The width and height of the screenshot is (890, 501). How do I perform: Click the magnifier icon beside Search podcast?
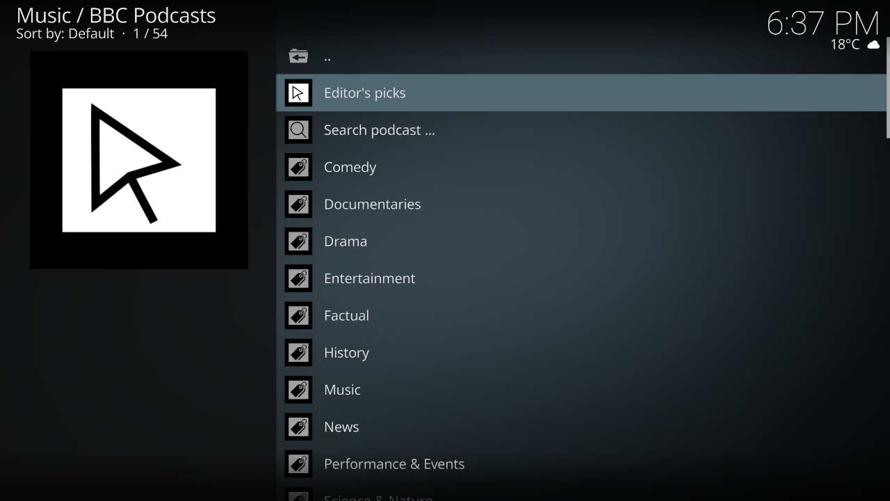[298, 130]
